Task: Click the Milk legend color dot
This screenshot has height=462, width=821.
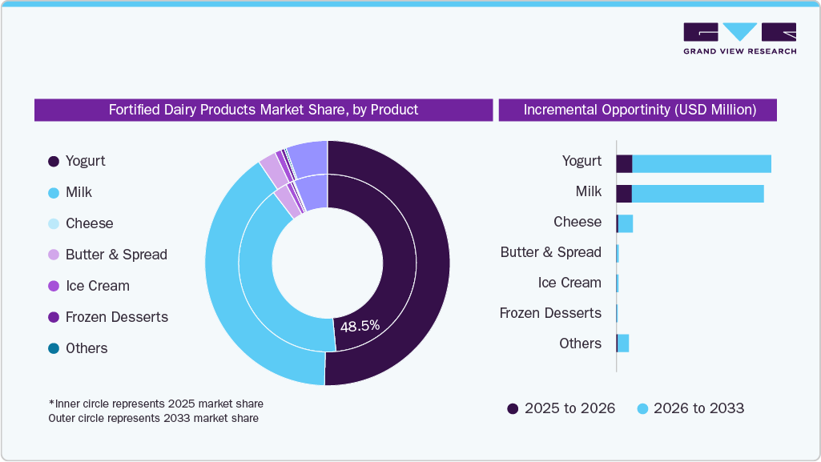Action: click(54, 192)
